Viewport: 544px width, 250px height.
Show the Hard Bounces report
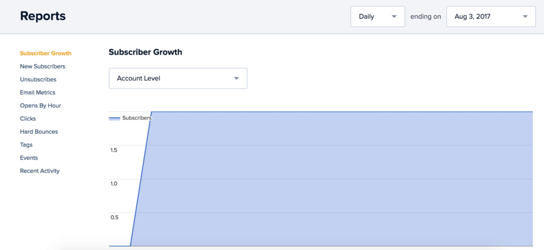(x=39, y=132)
